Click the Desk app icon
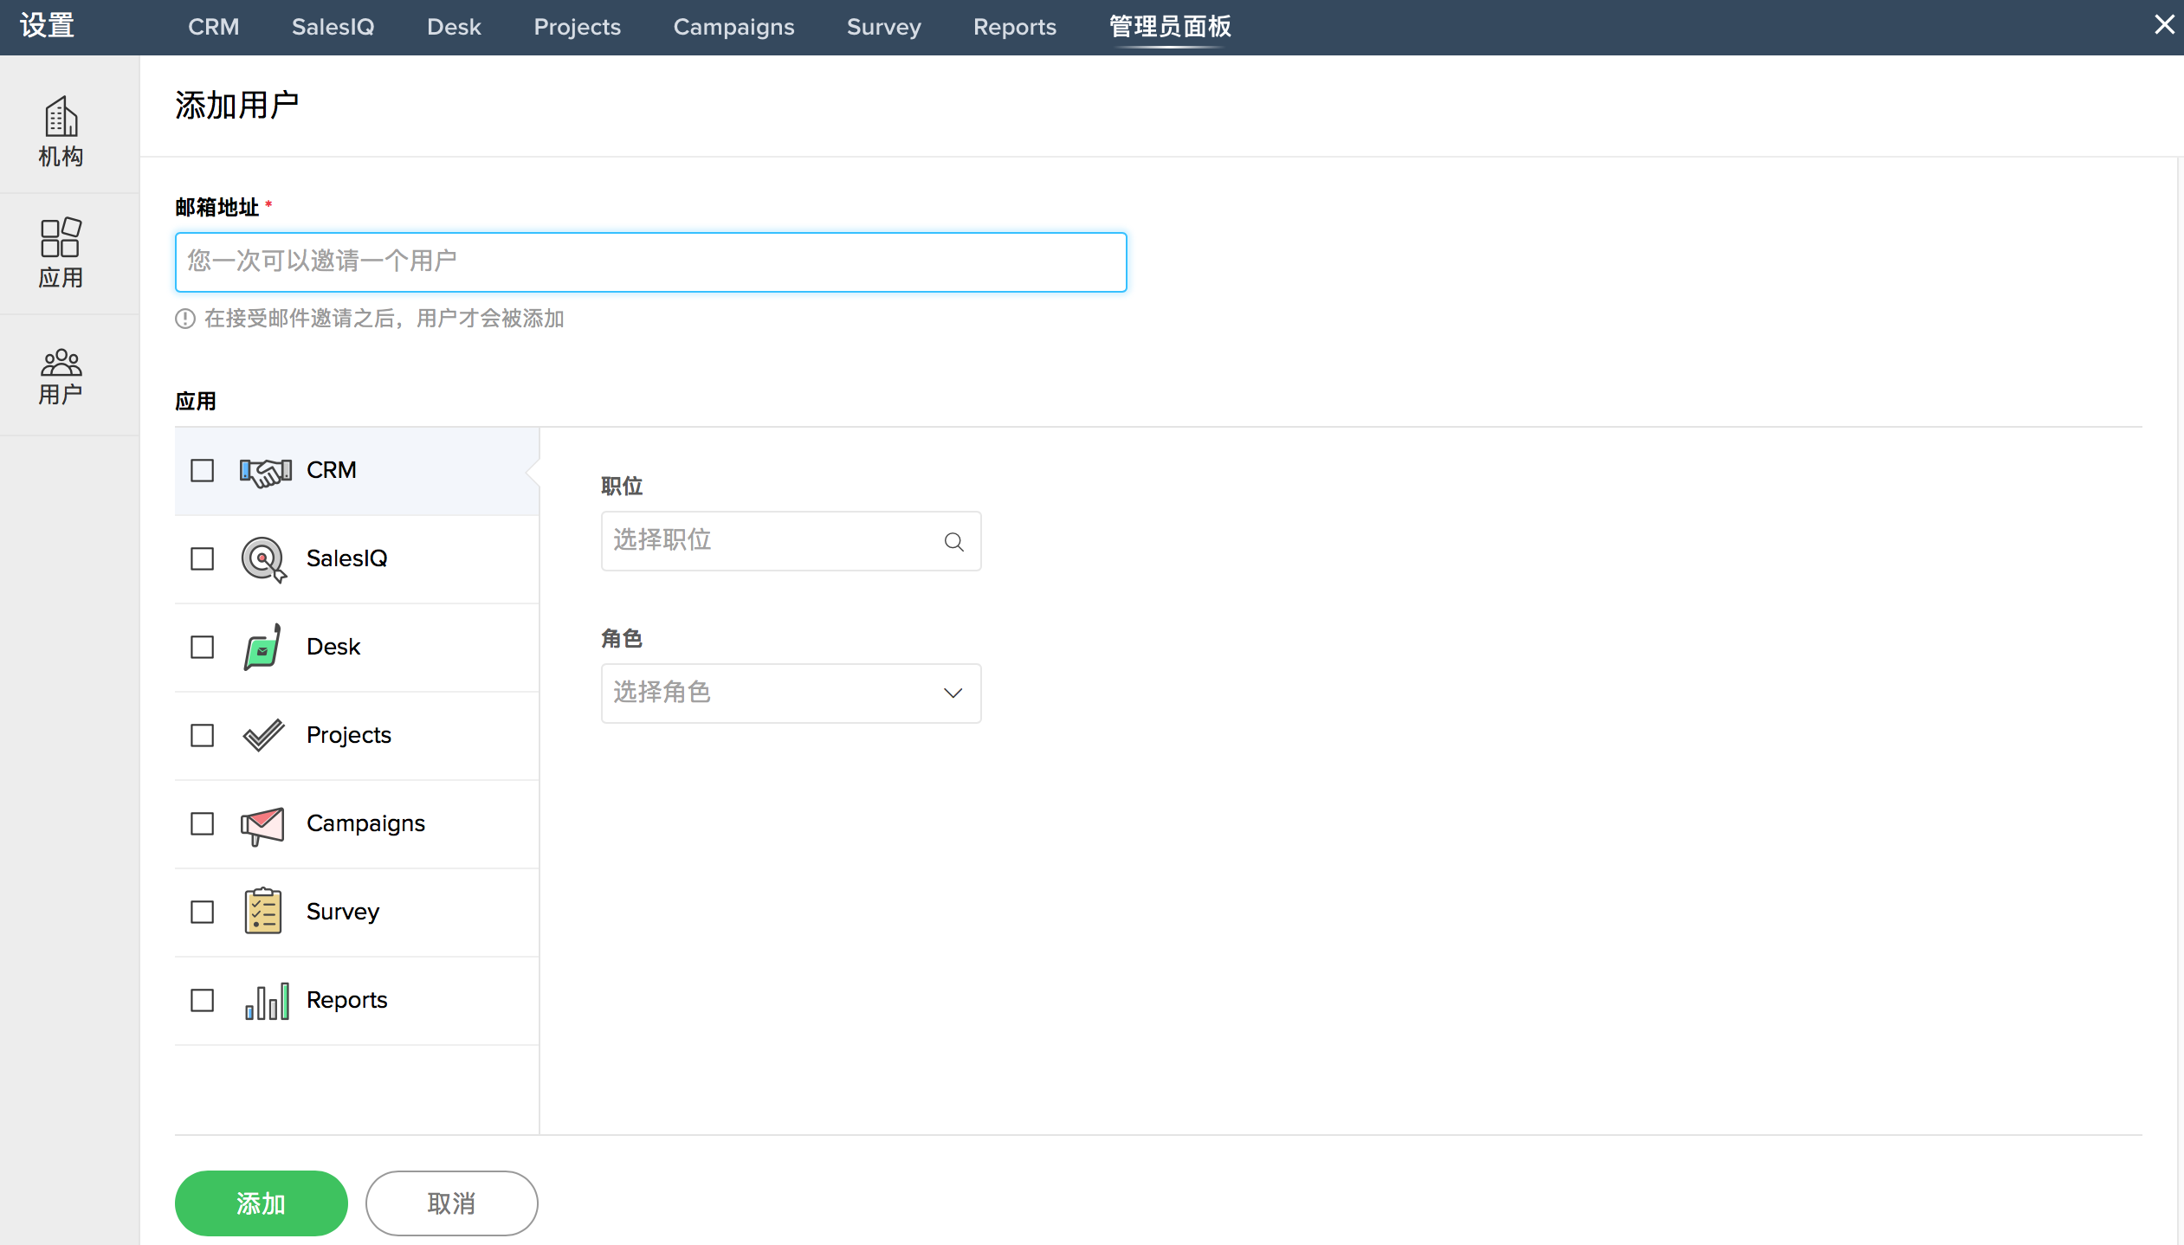 (x=262, y=647)
